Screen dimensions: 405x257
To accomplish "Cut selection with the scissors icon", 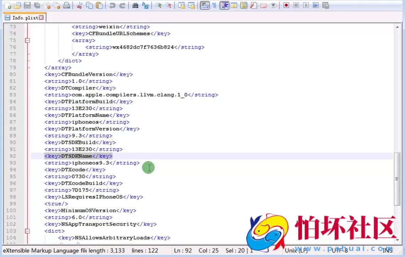I will coord(80,5).
